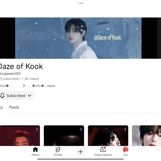Tap the plus create button

coord(80,152)
